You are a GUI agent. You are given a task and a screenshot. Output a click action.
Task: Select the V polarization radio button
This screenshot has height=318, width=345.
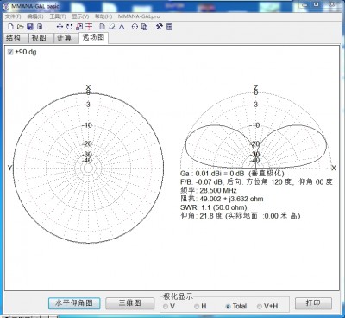[166, 307]
